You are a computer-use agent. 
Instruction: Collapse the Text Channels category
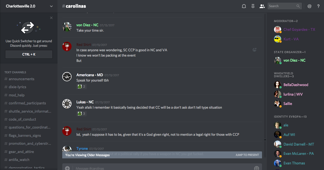pos(15,72)
